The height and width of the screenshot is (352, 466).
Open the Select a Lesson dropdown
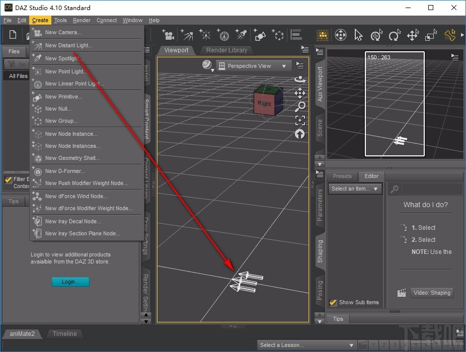click(307, 345)
